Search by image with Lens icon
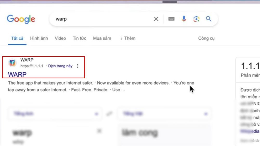The image size is (260, 146). point(196,19)
